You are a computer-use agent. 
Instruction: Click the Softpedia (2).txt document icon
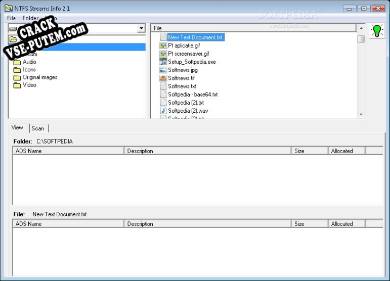click(163, 103)
